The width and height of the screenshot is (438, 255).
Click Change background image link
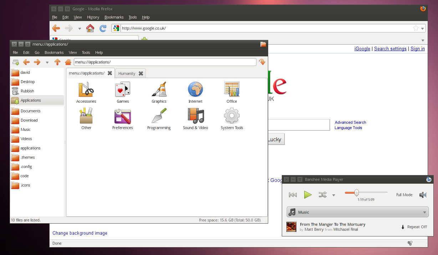pyautogui.click(x=80, y=233)
